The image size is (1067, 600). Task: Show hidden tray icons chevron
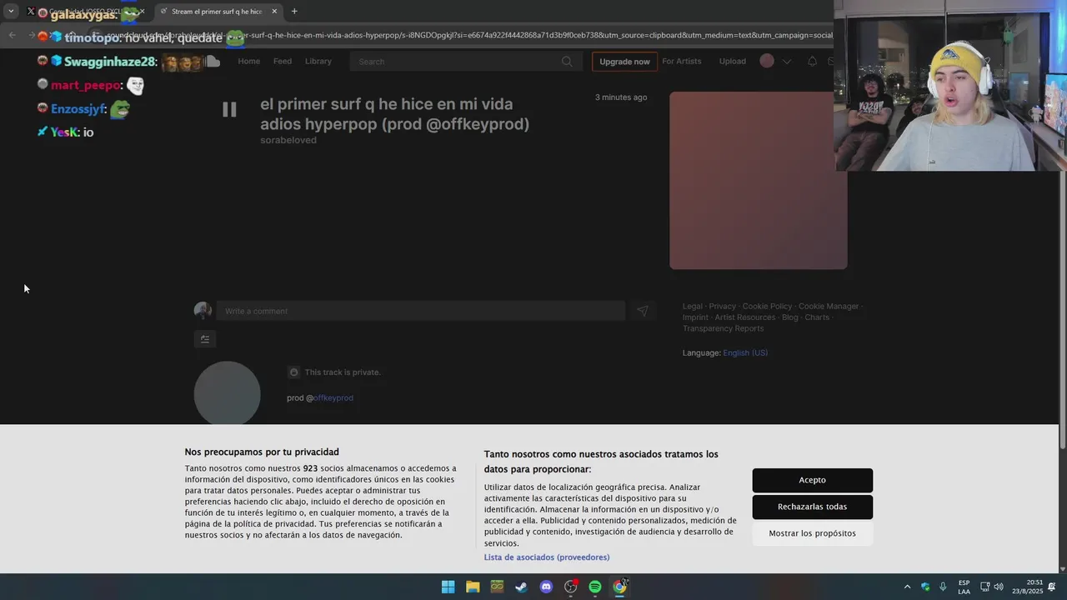(x=907, y=587)
